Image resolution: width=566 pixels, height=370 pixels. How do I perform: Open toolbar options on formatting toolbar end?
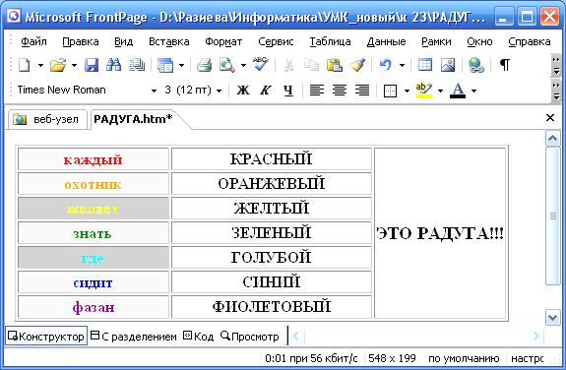(556, 91)
